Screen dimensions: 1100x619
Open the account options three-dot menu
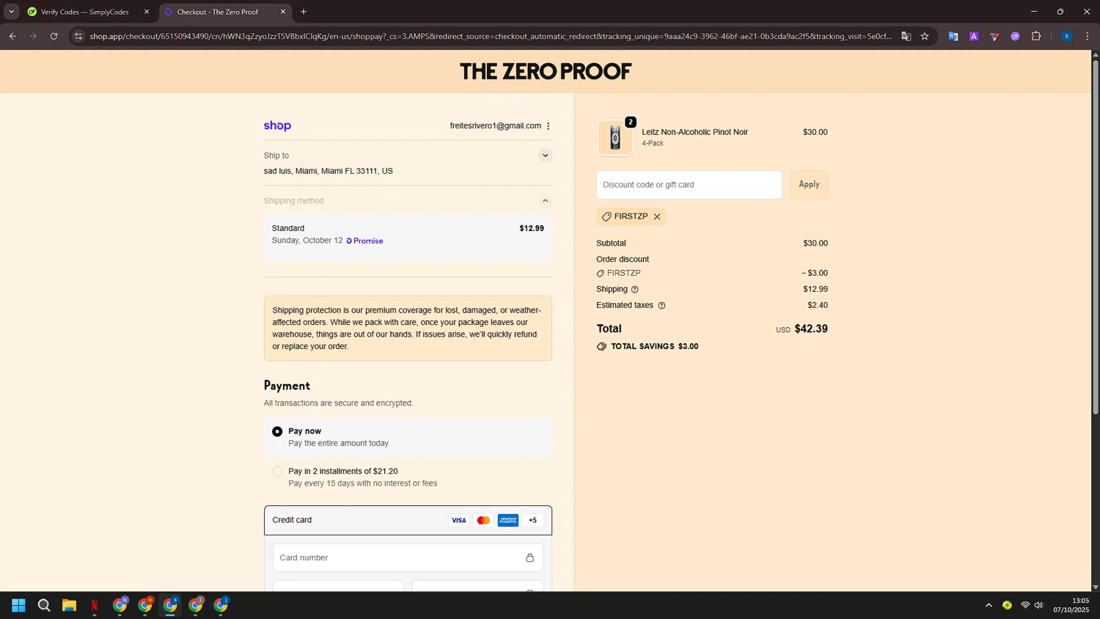pyautogui.click(x=549, y=126)
